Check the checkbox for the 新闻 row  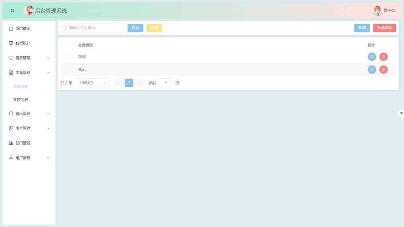point(66,57)
